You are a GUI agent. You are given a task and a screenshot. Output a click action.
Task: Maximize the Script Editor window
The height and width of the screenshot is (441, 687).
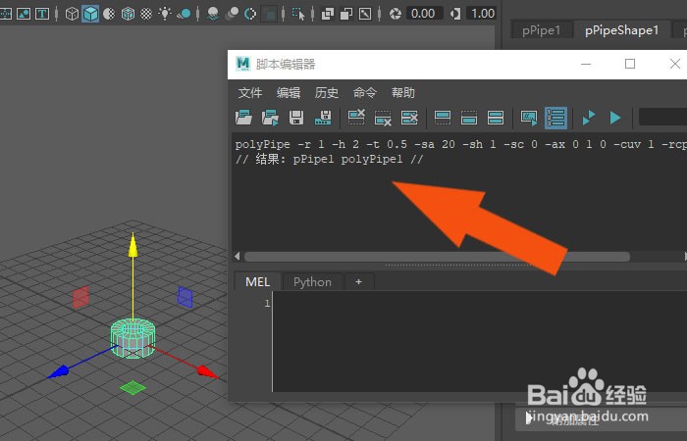630,64
